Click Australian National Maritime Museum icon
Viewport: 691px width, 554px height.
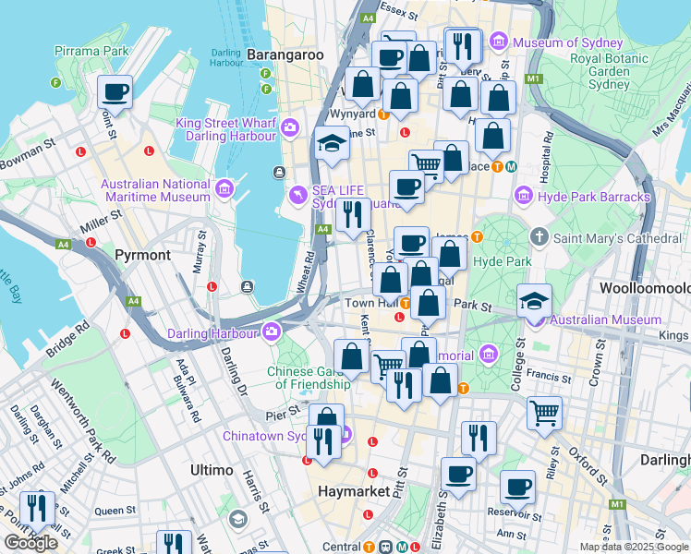[224, 190]
